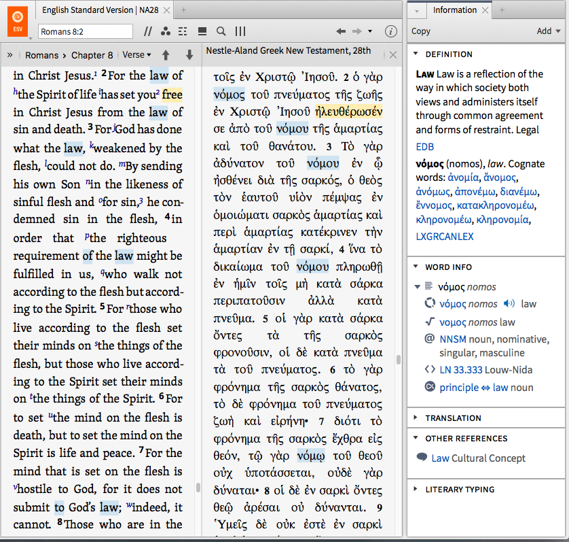The image size is (569, 542).
Task: Click the highlighted word free in ESV
Action: click(x=172, y=94)
